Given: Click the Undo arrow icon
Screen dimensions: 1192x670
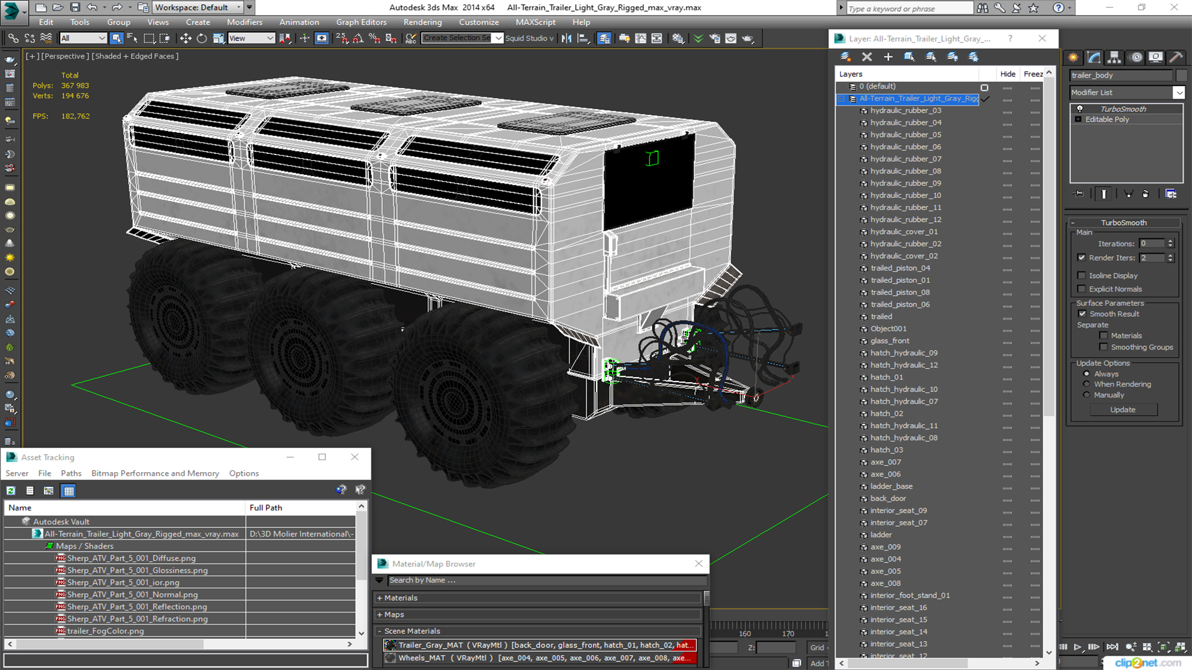Looking at the screenshot, I should (92, 7).
